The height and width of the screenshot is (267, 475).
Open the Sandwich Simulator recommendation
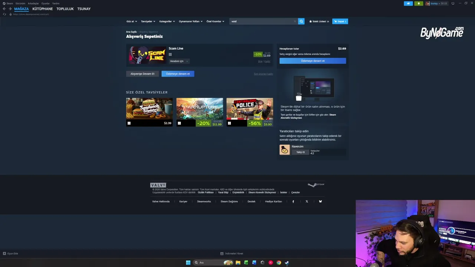pyautogui.click(x=149, y=112)
